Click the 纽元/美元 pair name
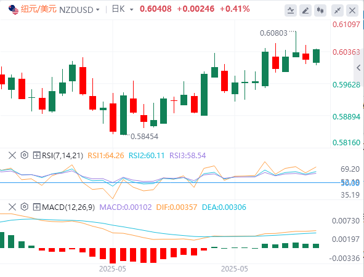Image resolution: width=364 pixels, height=277 pixels. [x=39, y=9]
